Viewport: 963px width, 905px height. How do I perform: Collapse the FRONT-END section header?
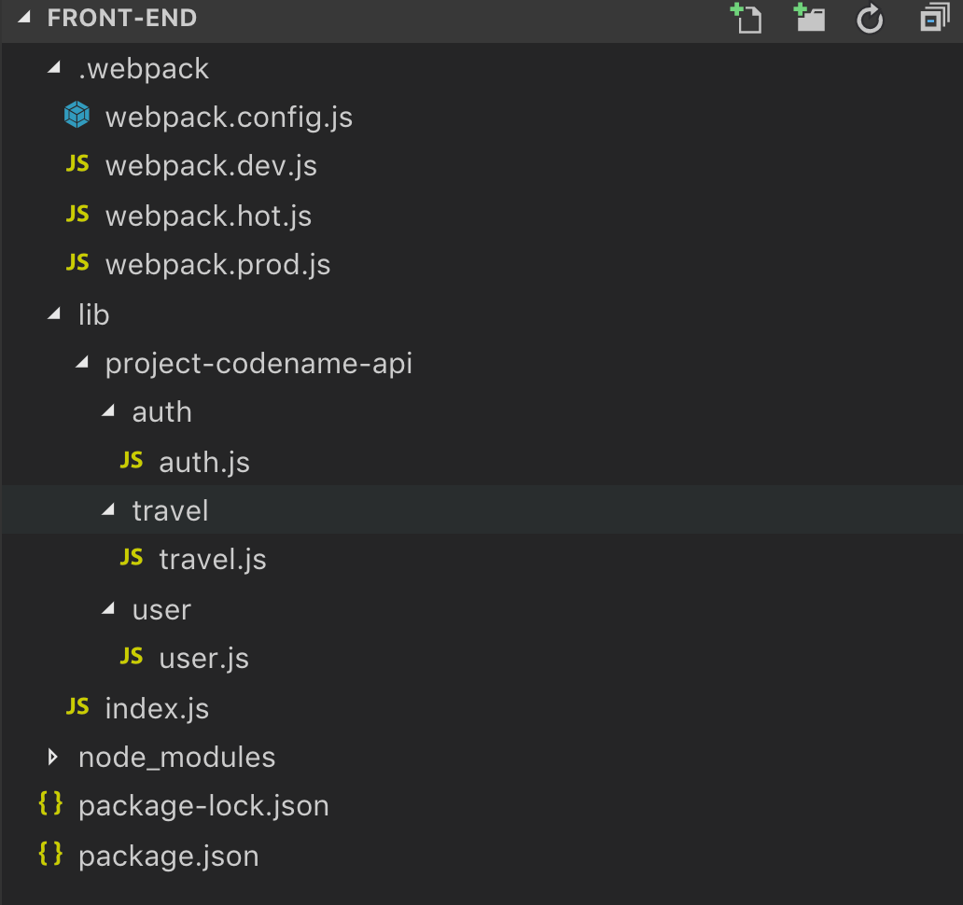(23, 19)
